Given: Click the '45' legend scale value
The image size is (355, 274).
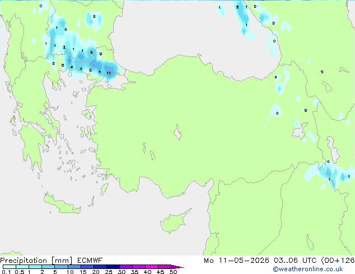Looking at the screenshot, I should [160, 272].
